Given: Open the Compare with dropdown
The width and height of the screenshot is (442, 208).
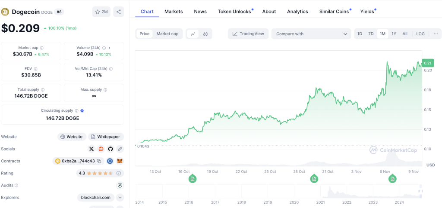Looking at the screenshot, I should pos(311,34).
